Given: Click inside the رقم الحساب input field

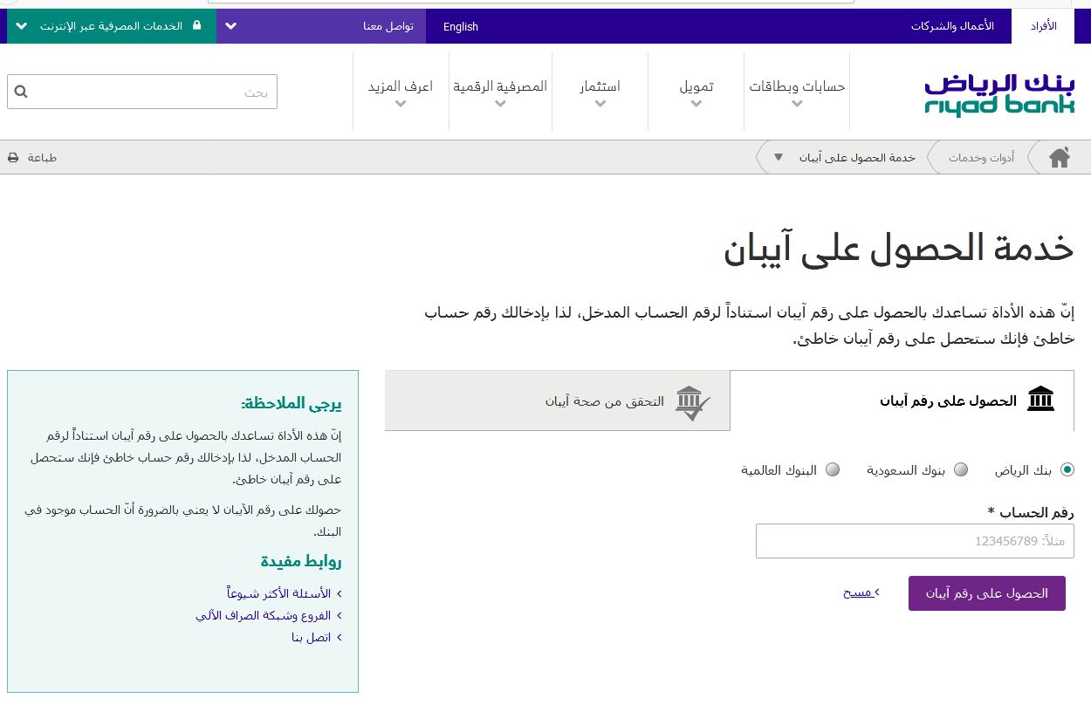Looking at the screenshot, I should point(915,541).
